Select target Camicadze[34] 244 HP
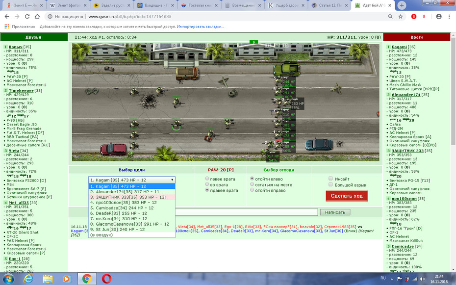The width and height of the screenshot is (456, 285). click(x=132, y=208)
